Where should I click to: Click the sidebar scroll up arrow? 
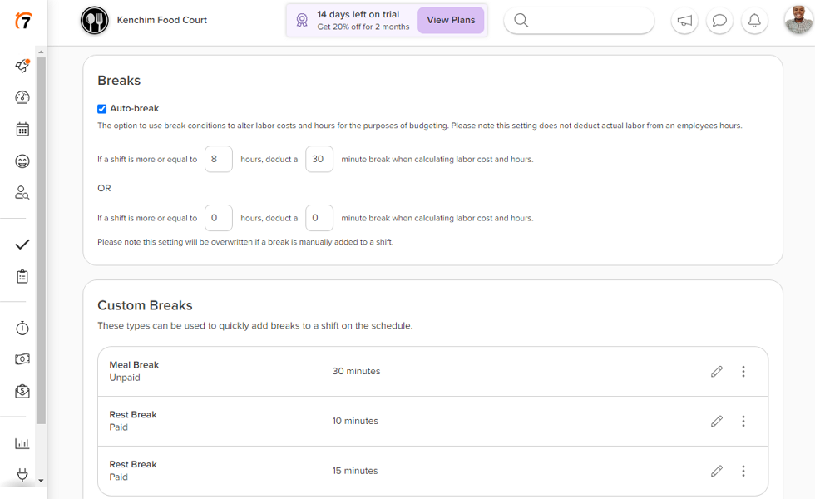(x=41, y=52)
